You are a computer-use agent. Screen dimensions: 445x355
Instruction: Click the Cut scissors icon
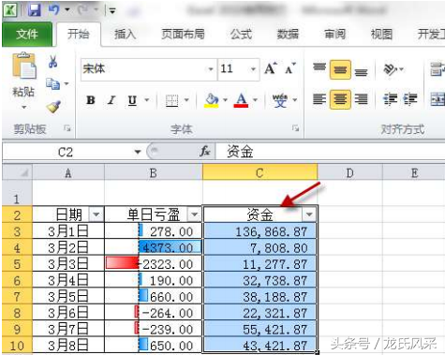(52, 62)
